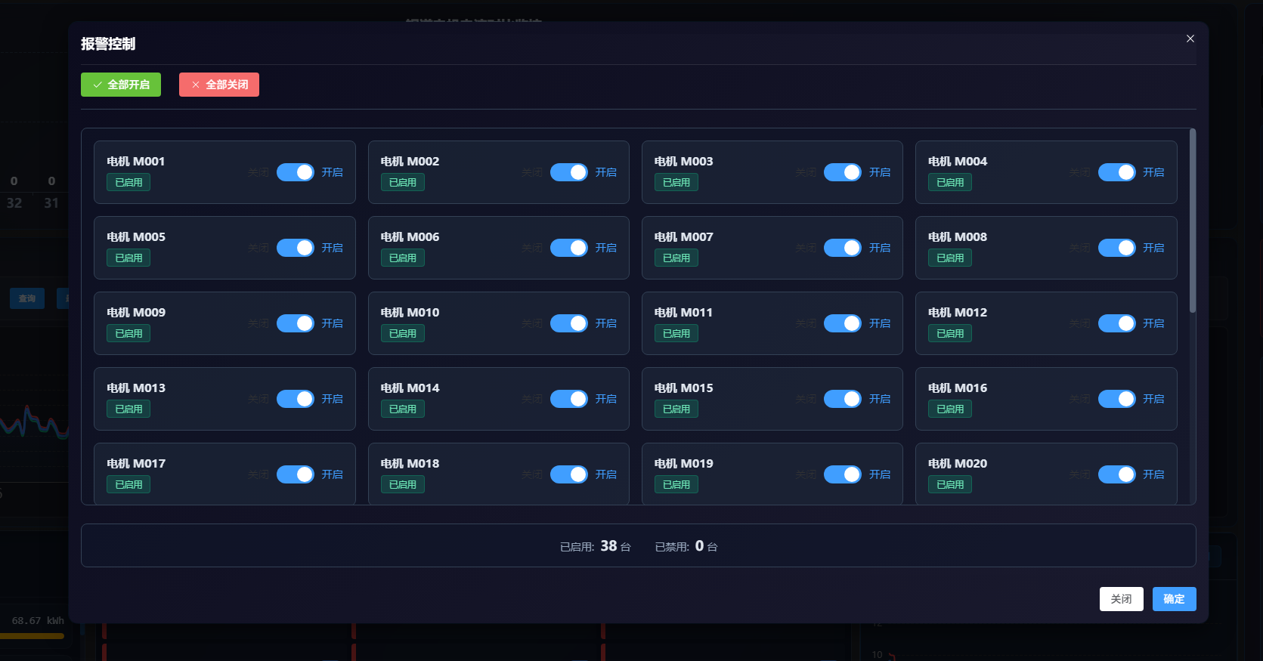Disable alarm for 电机 M012
This screenshot has height=661, width=1263.
1116,323
